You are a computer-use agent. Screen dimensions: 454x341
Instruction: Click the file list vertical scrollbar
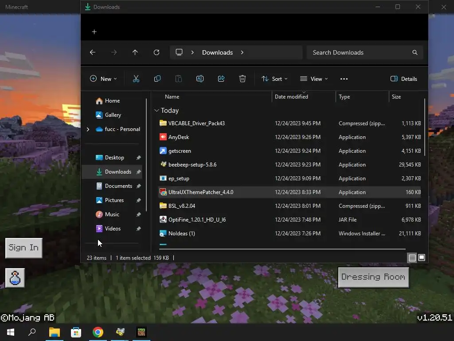424,127
